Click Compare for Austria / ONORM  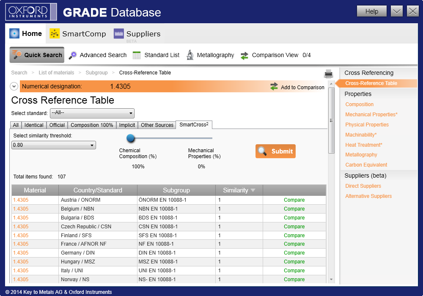[294, 200]
